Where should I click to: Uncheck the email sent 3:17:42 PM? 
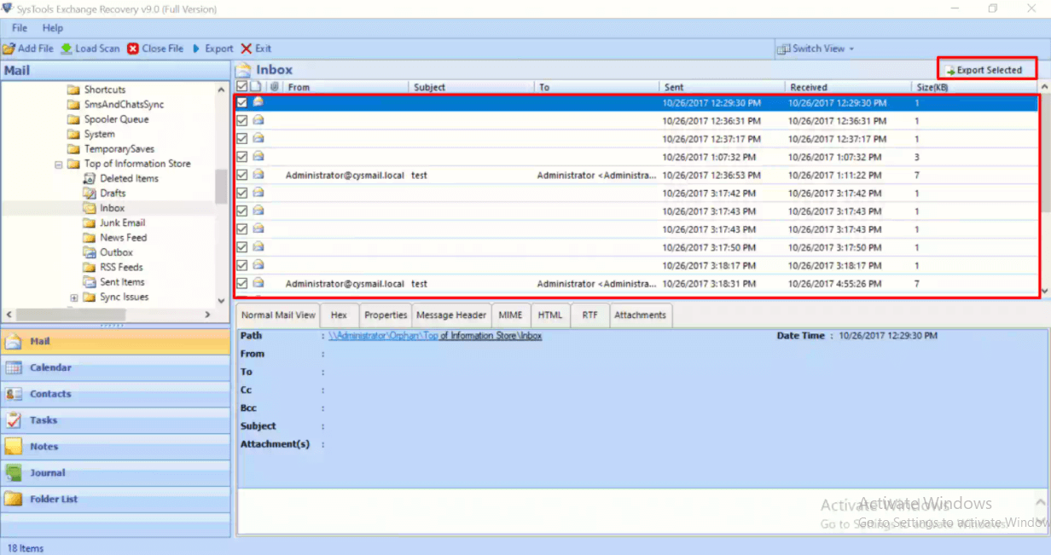coord(242,193)
